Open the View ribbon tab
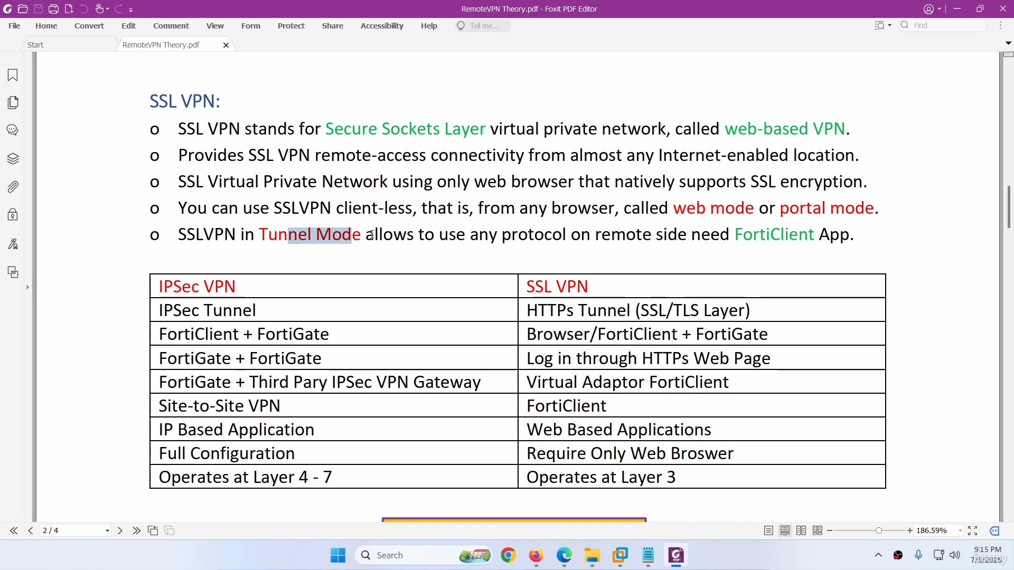Image resolution: width=1014 pixels, height=570 pixels. pos(215,26)
